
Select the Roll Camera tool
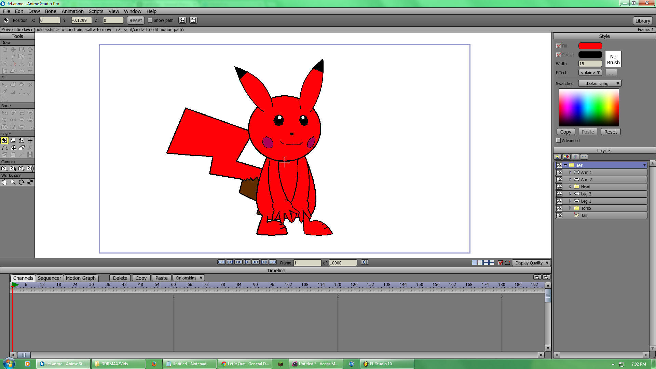point(22,169)
